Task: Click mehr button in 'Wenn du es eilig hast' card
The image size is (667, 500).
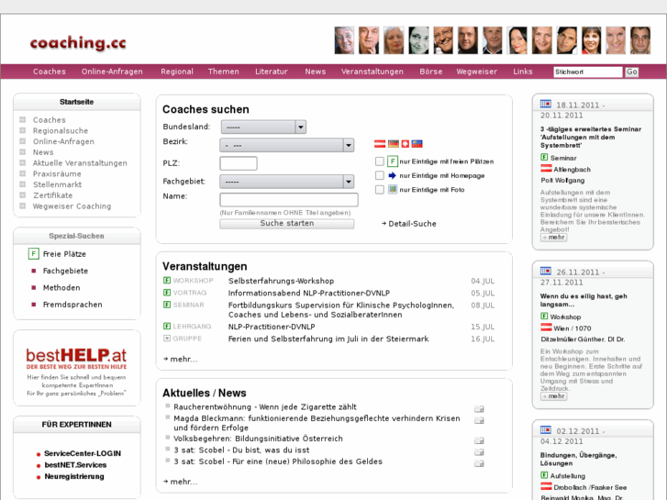Action: click(553, 396)
